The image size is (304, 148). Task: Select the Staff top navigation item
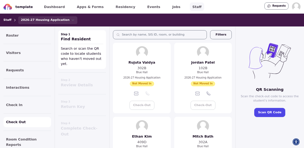click(x=197, y=7)
